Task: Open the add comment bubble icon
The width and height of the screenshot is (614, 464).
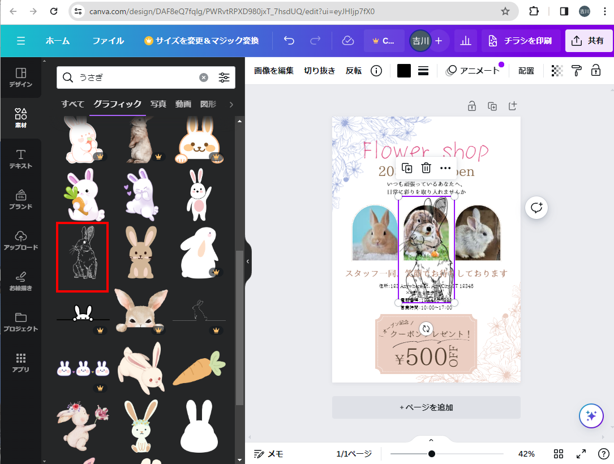Action: 536,208
